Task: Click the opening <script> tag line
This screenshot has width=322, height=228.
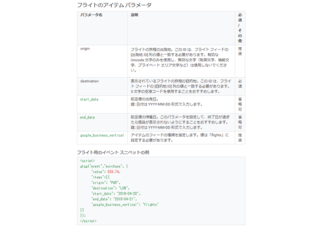Action: (87, 161)
